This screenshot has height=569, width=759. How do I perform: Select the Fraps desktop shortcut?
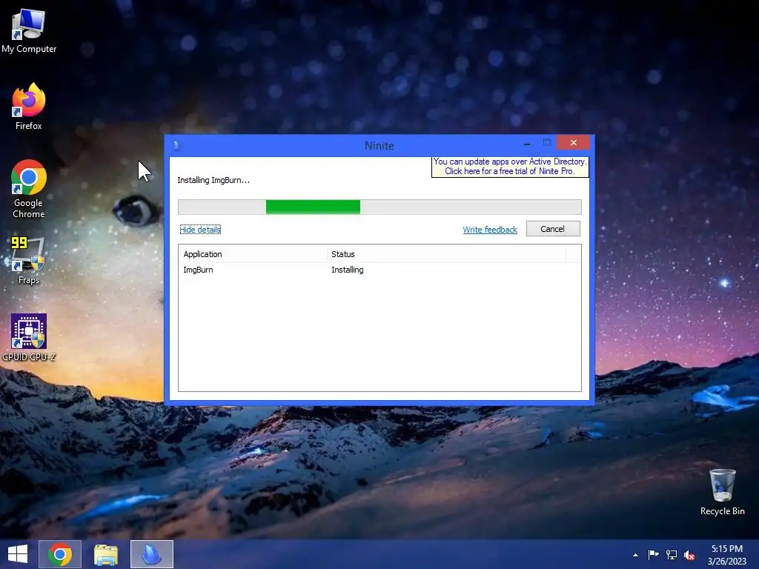(x=29, y=260)
